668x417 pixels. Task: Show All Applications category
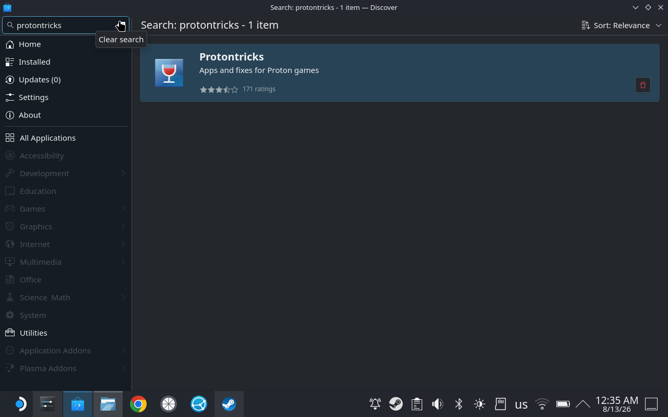66,138
